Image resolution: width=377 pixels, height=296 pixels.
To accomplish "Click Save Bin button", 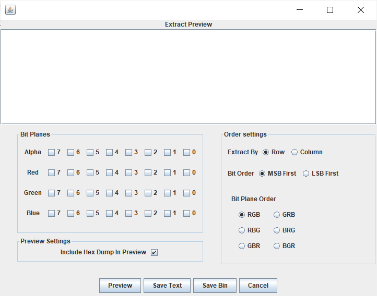I will point(215,286).
